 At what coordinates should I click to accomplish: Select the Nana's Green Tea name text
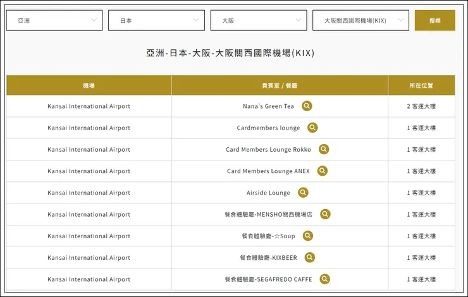pyautogui.click(x=268, y=106)
